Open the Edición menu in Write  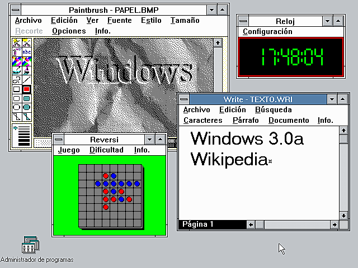(x=233, y=109)
